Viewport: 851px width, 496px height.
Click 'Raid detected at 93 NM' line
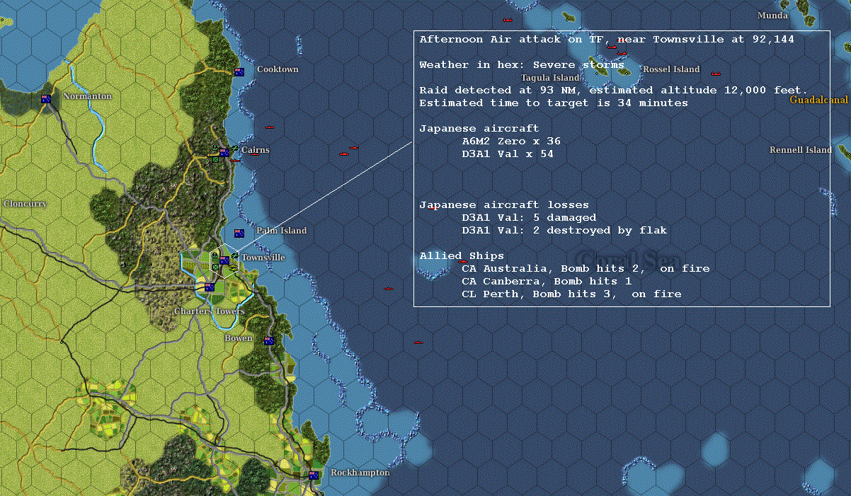tap(613, 91)
